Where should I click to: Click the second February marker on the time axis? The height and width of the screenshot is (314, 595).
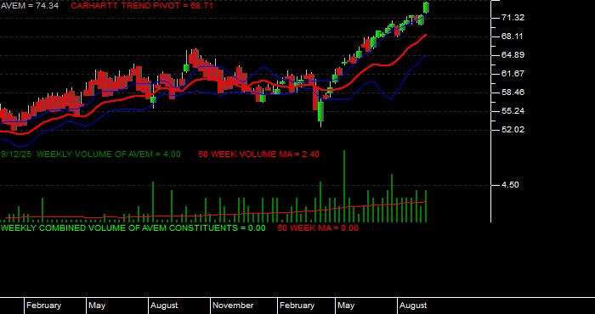pos(297,306)
